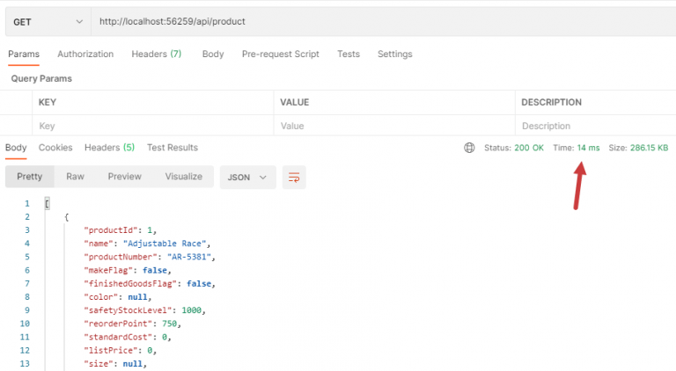676x371 pixels.
Task: Click the globe network icon
Action: click(469, 148)
